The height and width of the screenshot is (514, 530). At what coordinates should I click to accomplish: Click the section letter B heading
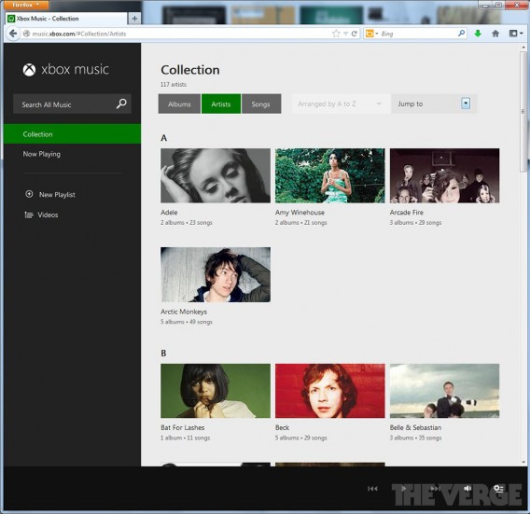[x=163, y=354]
